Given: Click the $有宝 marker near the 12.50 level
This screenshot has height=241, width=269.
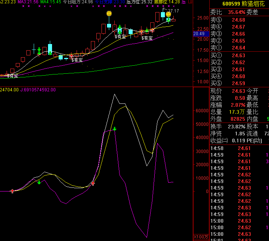Looking at the screenshot, I should (x=12, y=76).
